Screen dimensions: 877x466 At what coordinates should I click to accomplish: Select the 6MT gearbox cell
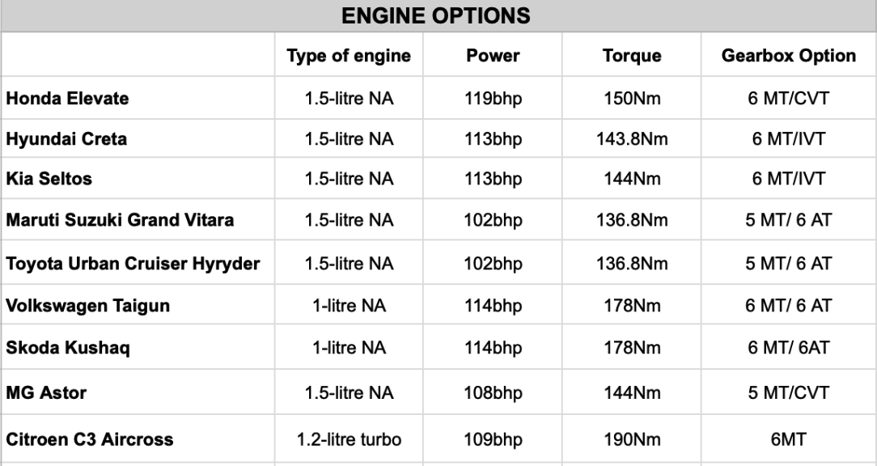(788, 440)
